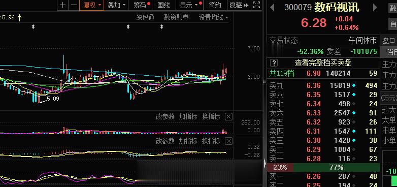Select the 画线 drawing tool
Viewport: 397px width, 187px height.
click(x=163, y=5)
